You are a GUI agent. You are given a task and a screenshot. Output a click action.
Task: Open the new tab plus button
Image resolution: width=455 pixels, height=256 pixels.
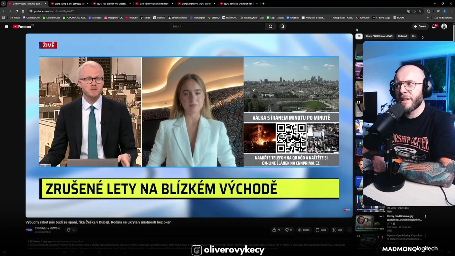(x=263, y=4)
